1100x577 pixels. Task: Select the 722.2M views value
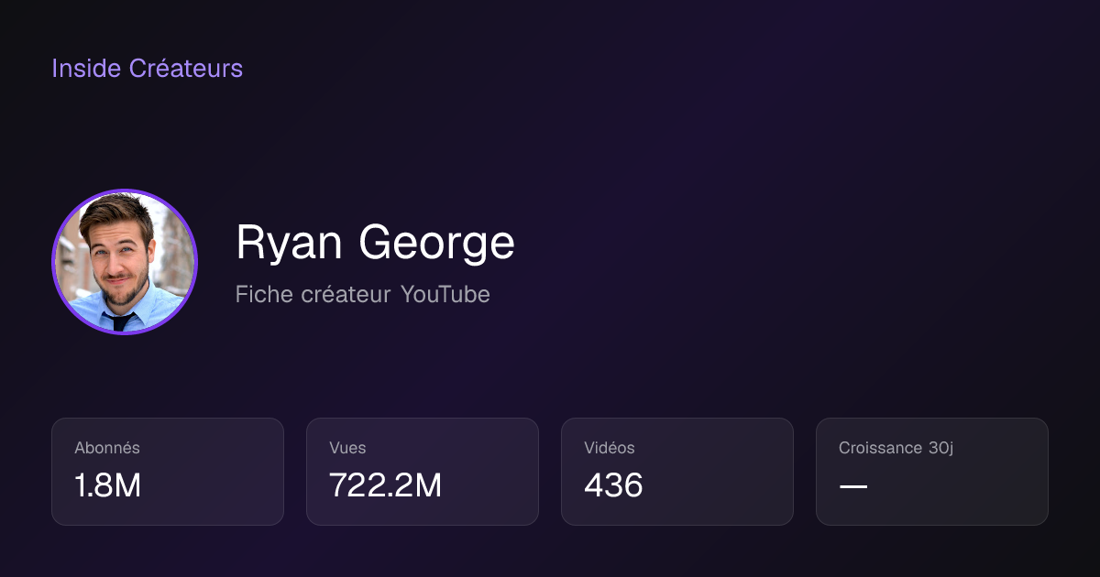[385, 485]
